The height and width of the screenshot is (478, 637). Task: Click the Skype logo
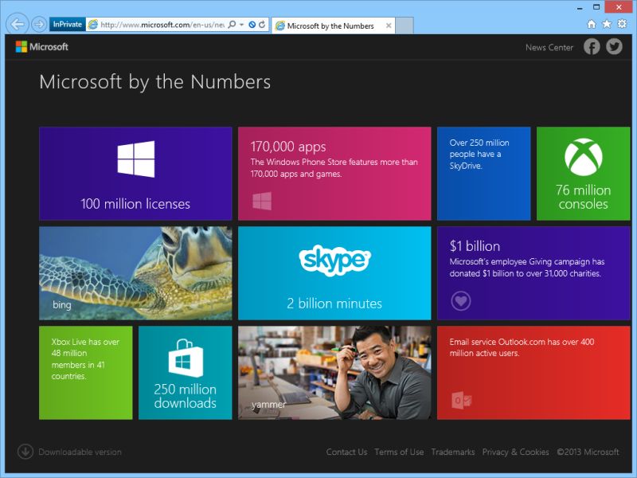pos(334,261)
